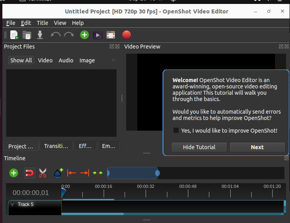Screen dimensions: 290x223
Task: Click the red Export Video button
Action: click(127, 35)
